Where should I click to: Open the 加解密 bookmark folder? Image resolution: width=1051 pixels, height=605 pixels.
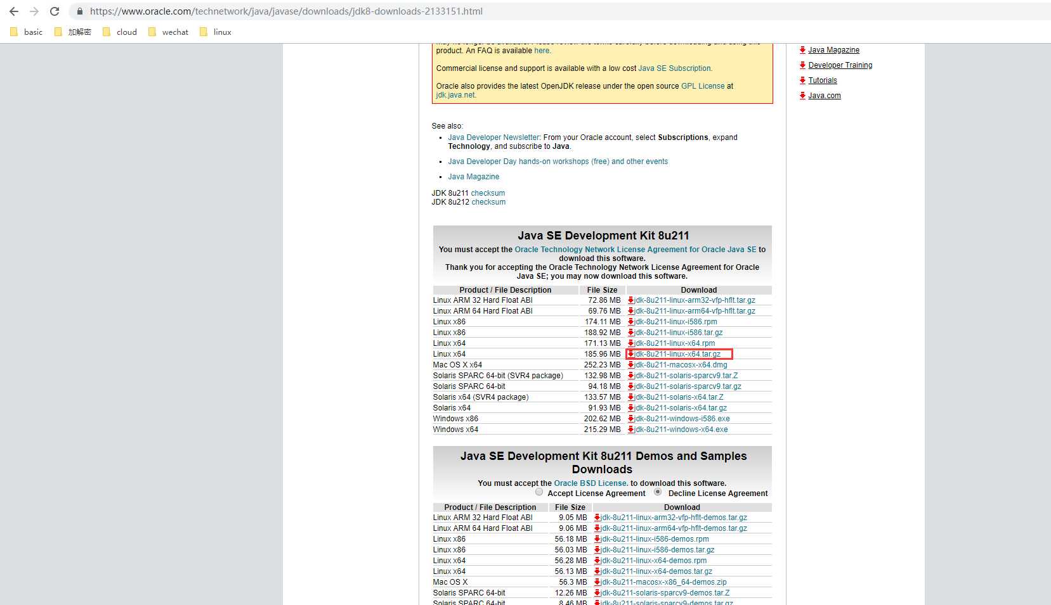pyautogui.click(x=73, y=32)
